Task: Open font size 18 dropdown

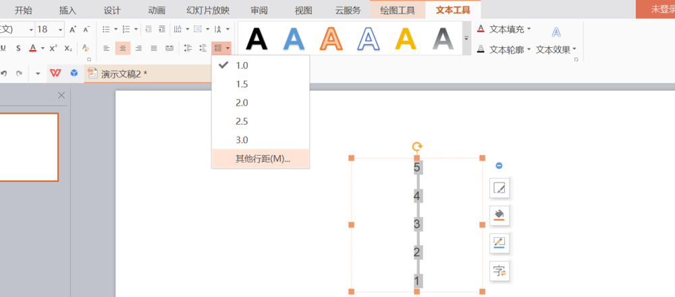Action: coord(61,30)
